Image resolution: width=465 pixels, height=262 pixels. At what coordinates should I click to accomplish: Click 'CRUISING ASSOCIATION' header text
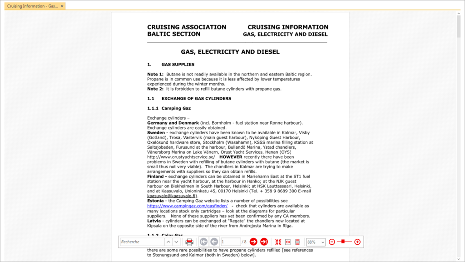[x=187, y=27]
